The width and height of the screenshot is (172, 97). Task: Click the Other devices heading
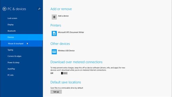60,44
